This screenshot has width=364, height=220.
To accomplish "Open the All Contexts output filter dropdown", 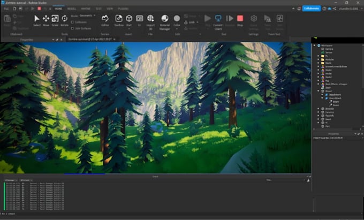I will coord(26,180).
